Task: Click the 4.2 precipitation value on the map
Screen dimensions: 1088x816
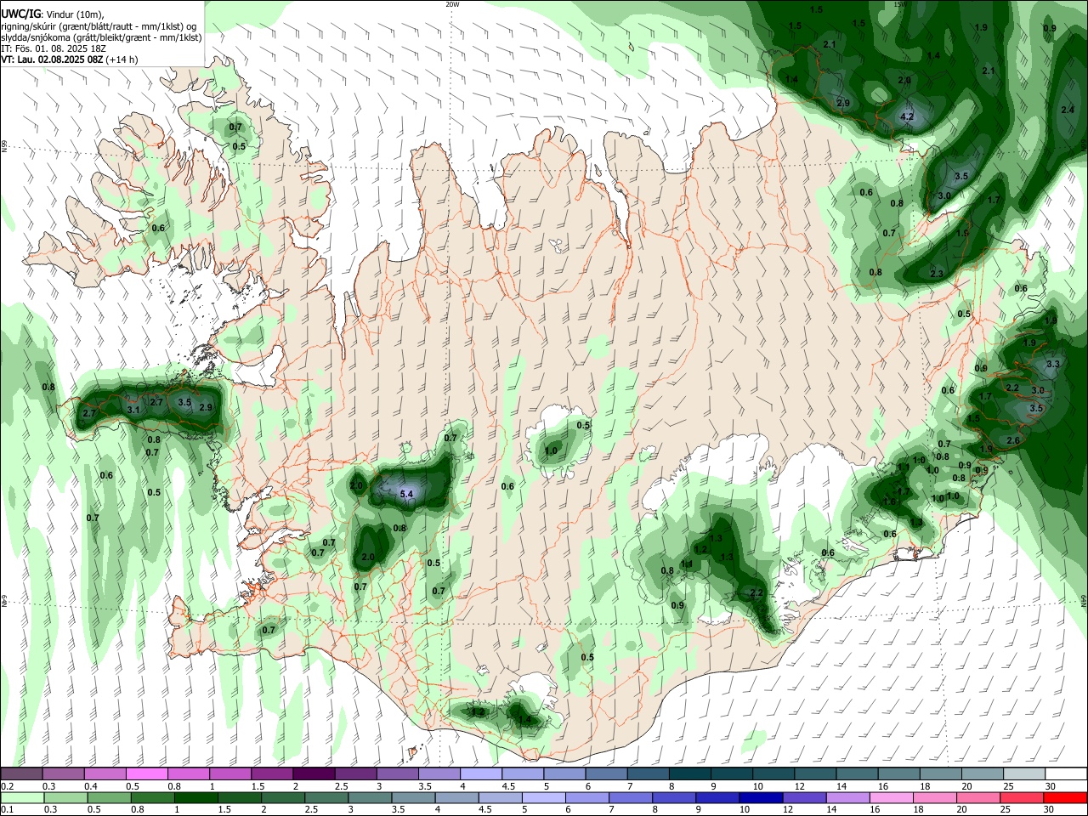Action: coord(907,116)
